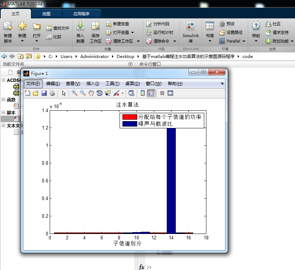The height and width of the screenshot is (270, 295).
Task: Open 预设 preferences
Action: click(x=227, y=24)
